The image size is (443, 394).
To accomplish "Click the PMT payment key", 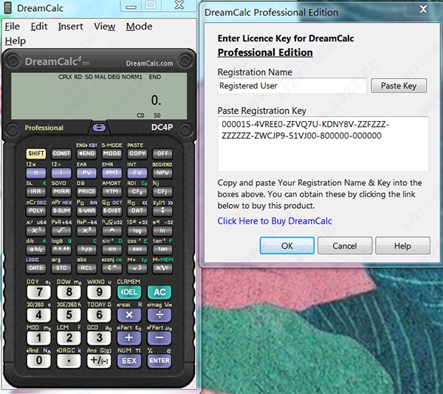I will coord(112,173).
